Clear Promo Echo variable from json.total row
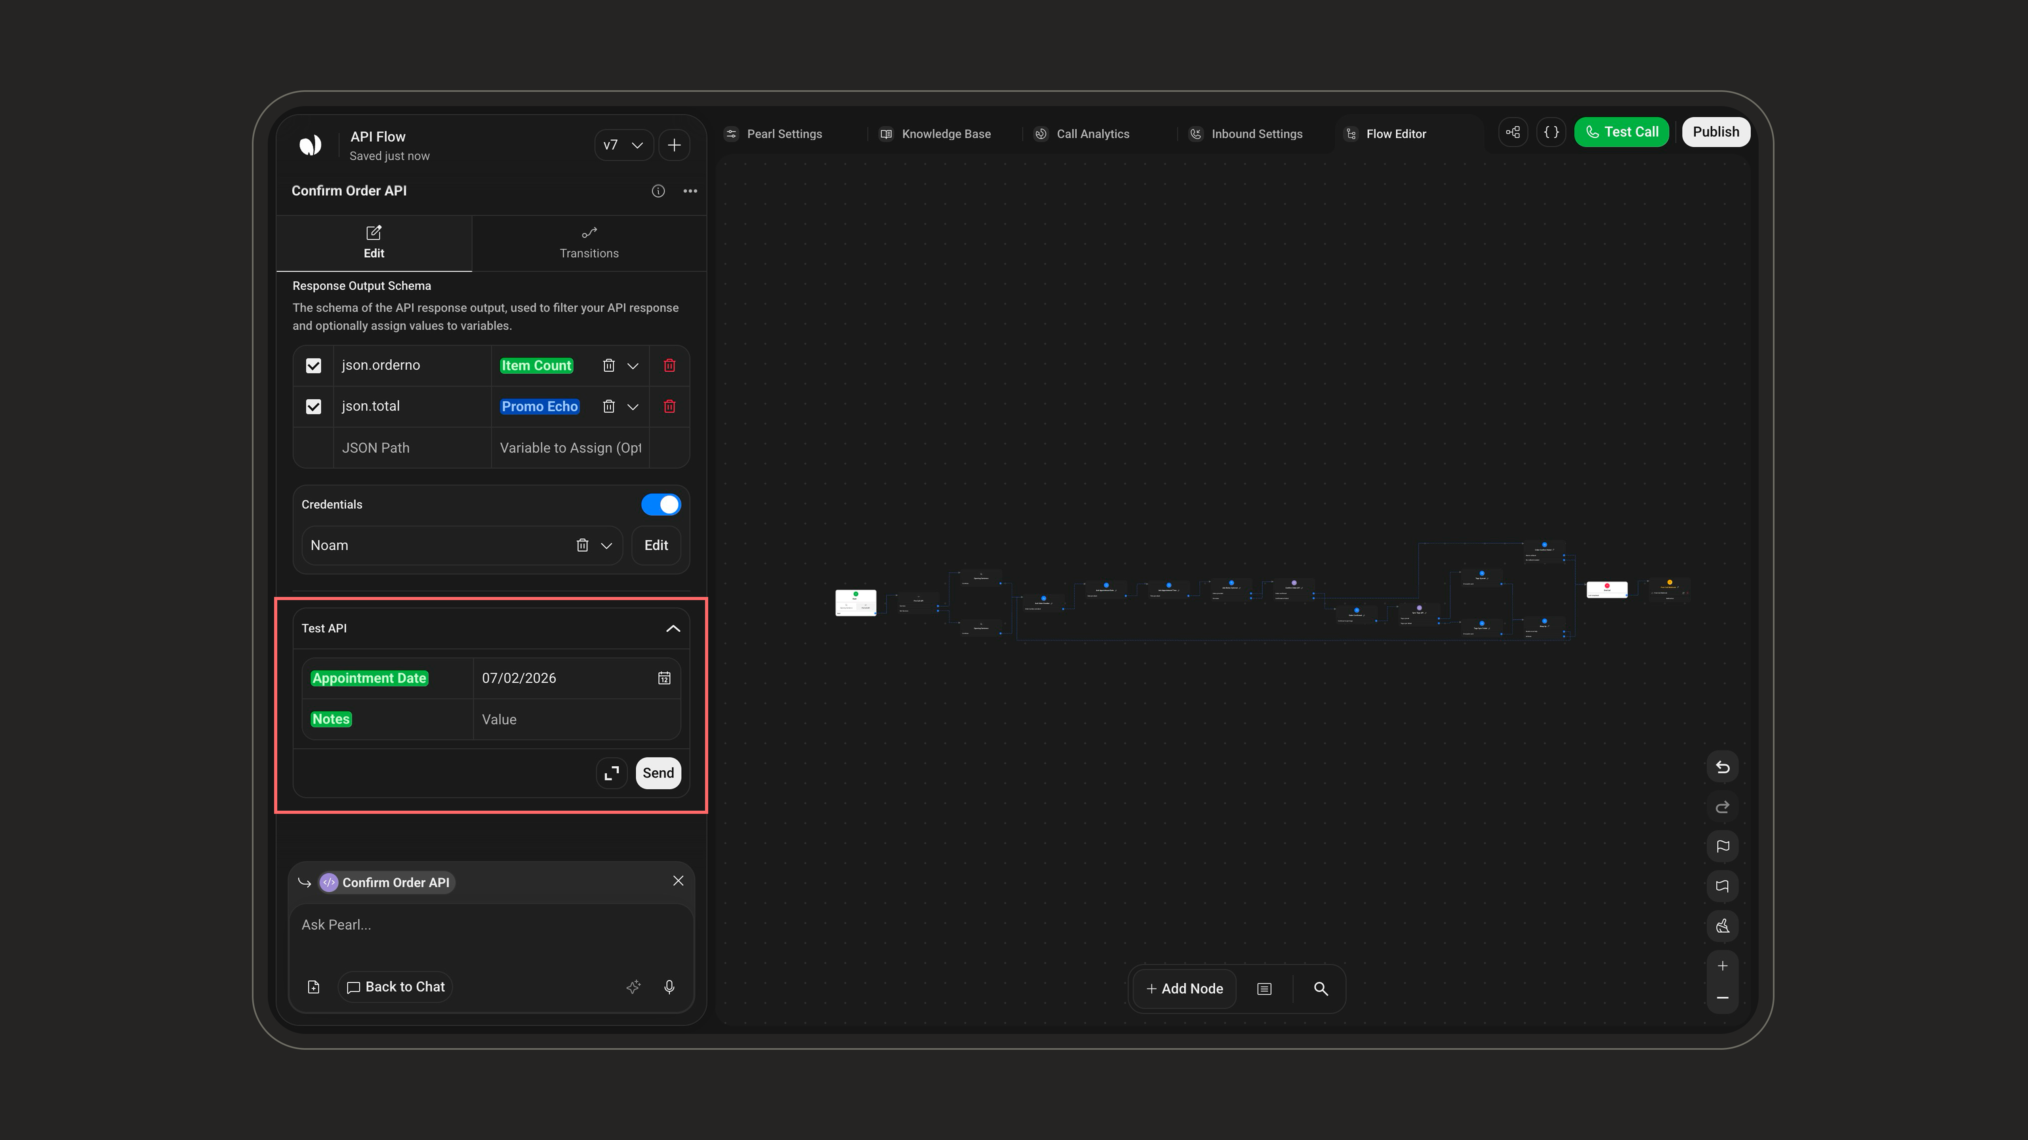 [x=608, y=406]
